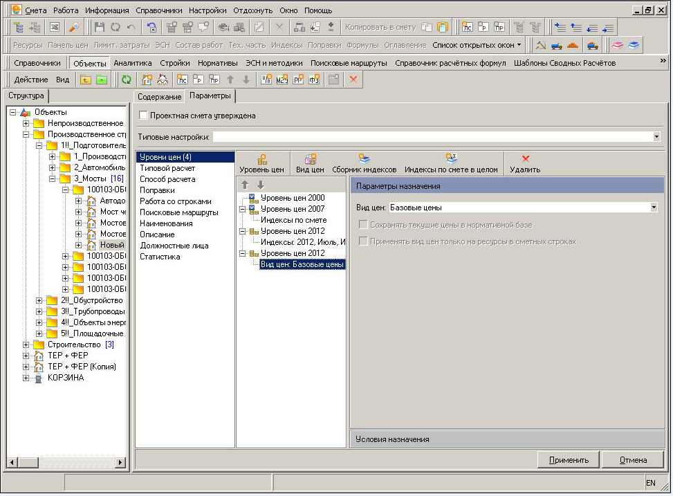Expand the Непроизводственное folder node
Screen dimensions: 673x496
coord(26,123)
